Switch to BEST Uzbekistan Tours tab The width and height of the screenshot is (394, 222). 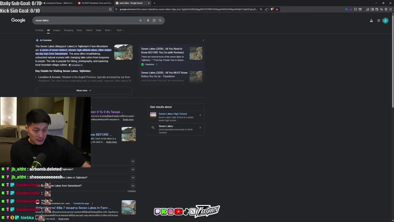(x=95, y=3)
